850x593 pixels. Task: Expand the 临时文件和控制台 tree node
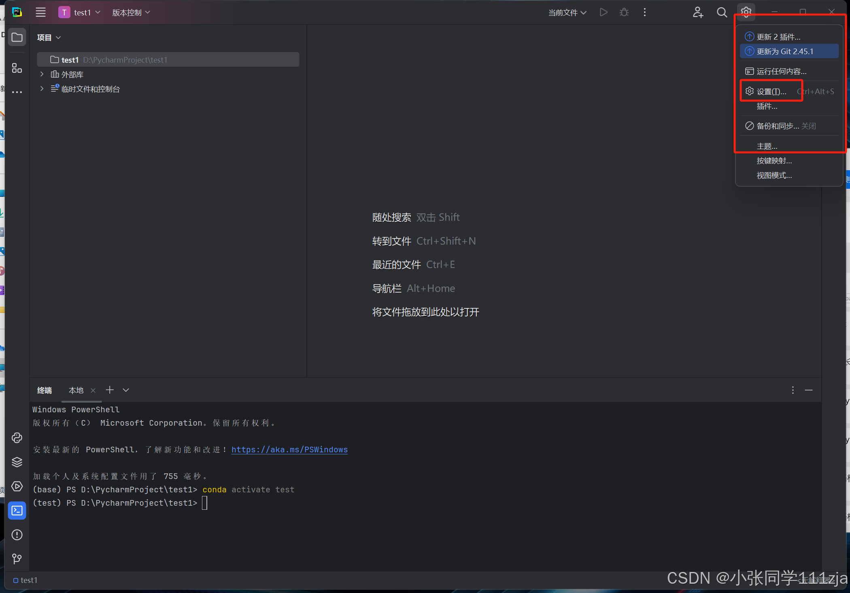42,89
